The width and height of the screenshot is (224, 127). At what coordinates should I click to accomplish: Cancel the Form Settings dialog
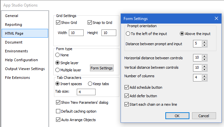204,116
